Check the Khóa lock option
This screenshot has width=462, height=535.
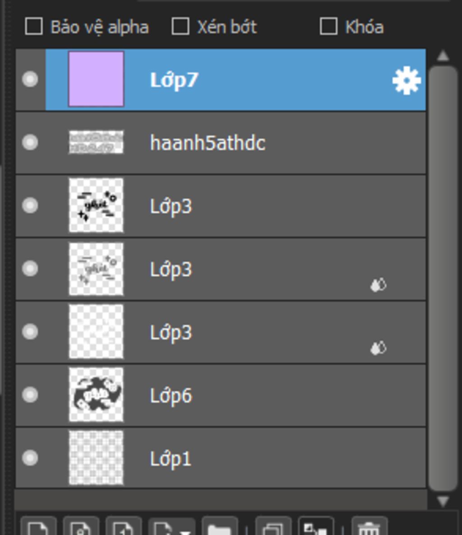click(x=328, y=27)
